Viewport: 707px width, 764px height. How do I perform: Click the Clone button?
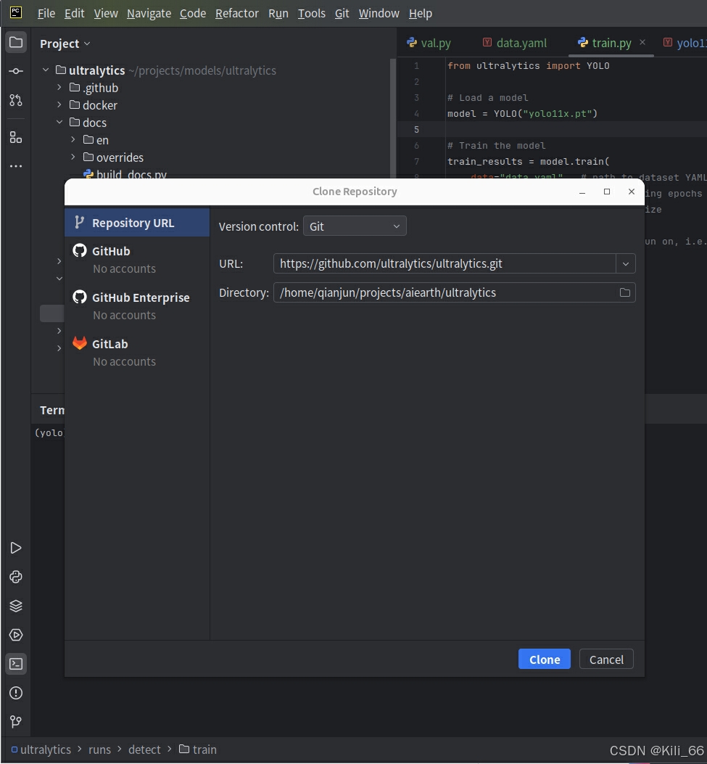545,660
